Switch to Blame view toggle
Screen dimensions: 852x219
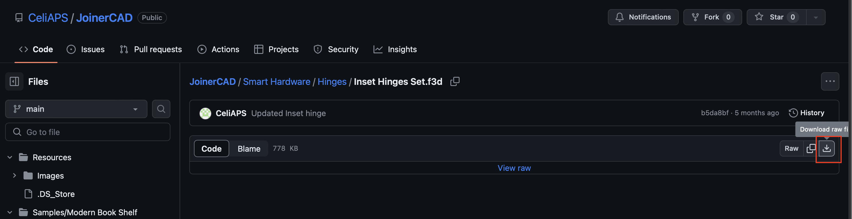[x=249, y=149]
